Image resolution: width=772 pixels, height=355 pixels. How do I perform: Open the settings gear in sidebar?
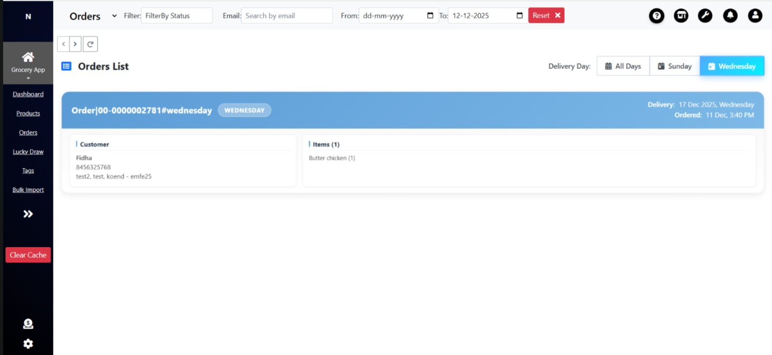28,344
